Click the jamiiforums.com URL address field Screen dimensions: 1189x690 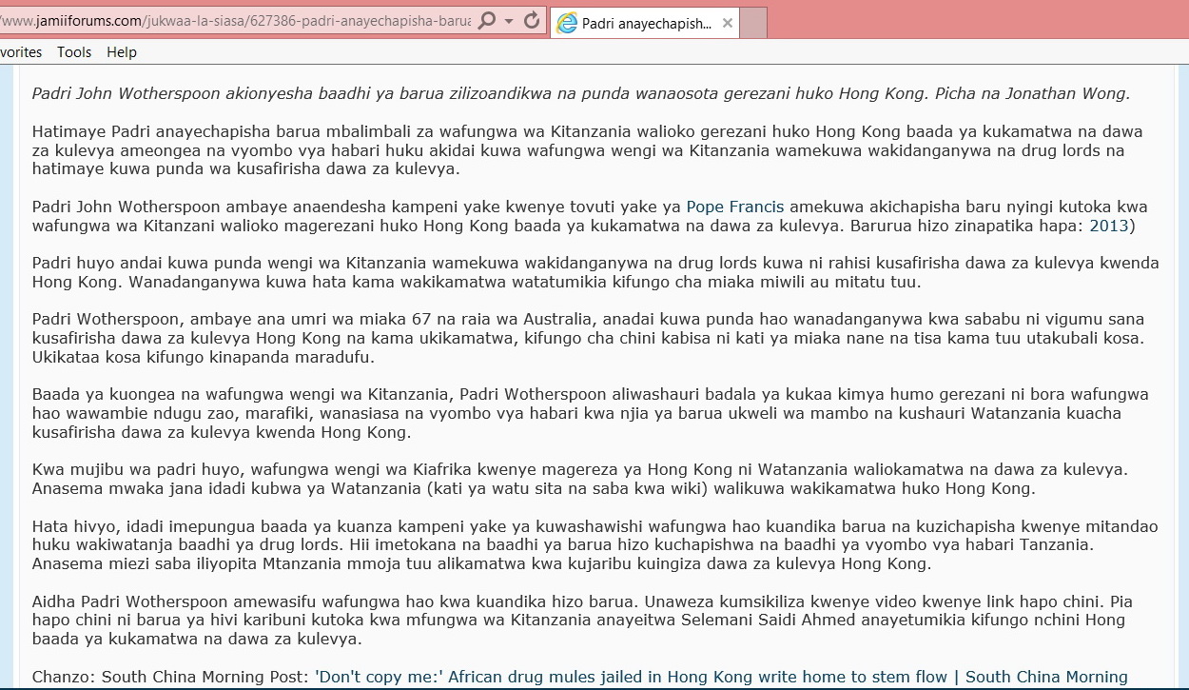pos(236,21)
